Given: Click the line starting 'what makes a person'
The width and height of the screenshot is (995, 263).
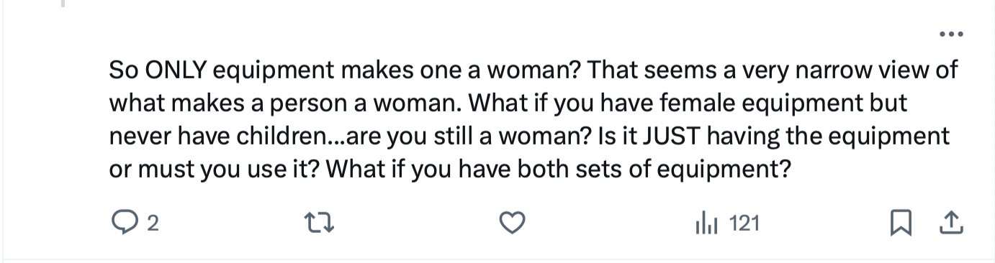Looking at the screenshot, I should [508, 104].
